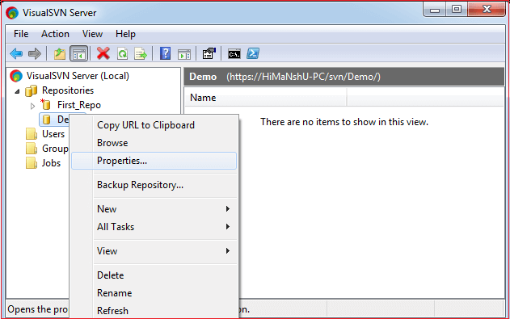Click the First_Repo repository icon
510x319 pixels.
coord(45,105)
